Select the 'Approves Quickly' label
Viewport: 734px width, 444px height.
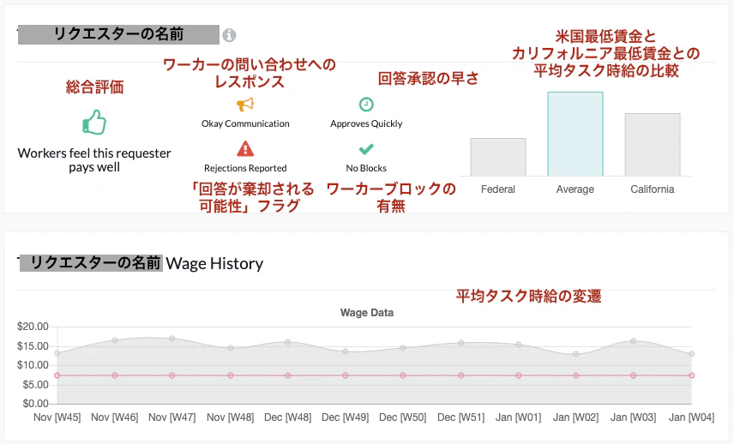[366, 123]
